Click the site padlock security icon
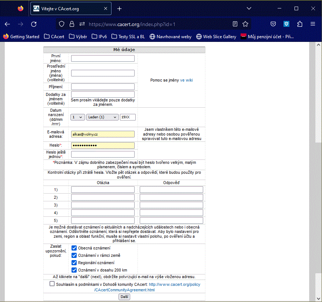 72,24
